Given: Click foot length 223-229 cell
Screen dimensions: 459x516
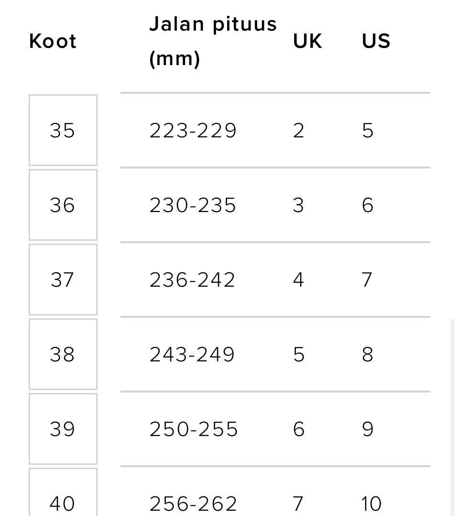Looking at the screenshot, I should [x=193, y=130].
